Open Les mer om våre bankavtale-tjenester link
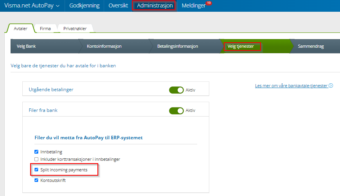340x196 pixels. (291, 86)
